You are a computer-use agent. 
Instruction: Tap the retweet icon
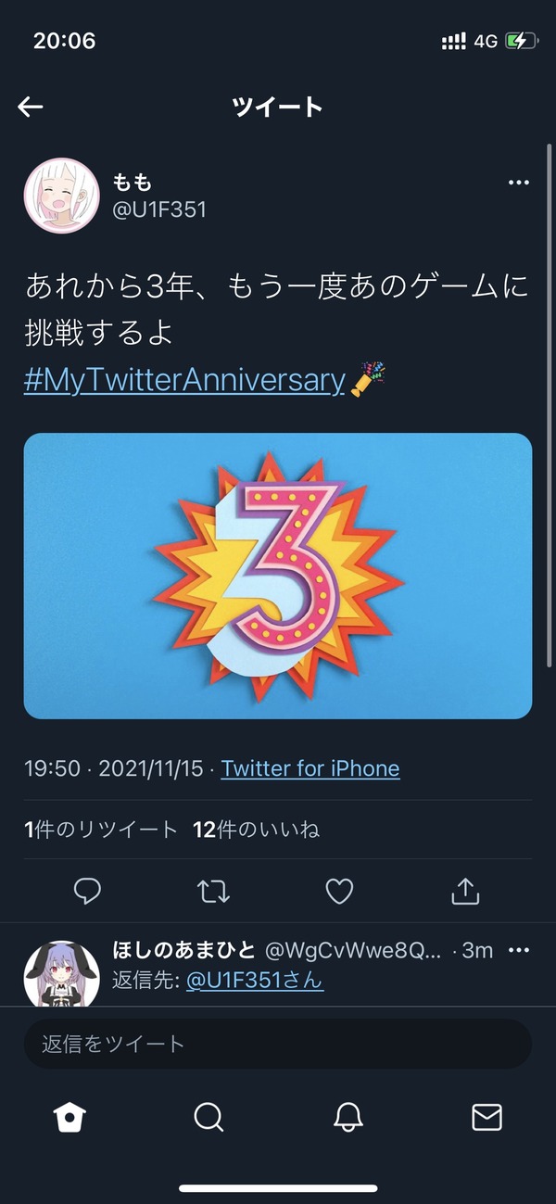pos(213,892)
